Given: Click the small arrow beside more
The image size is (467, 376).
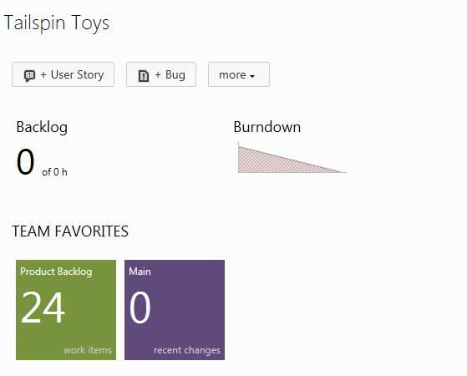Looking at the screenshot, I should click(x=252, y=76).
